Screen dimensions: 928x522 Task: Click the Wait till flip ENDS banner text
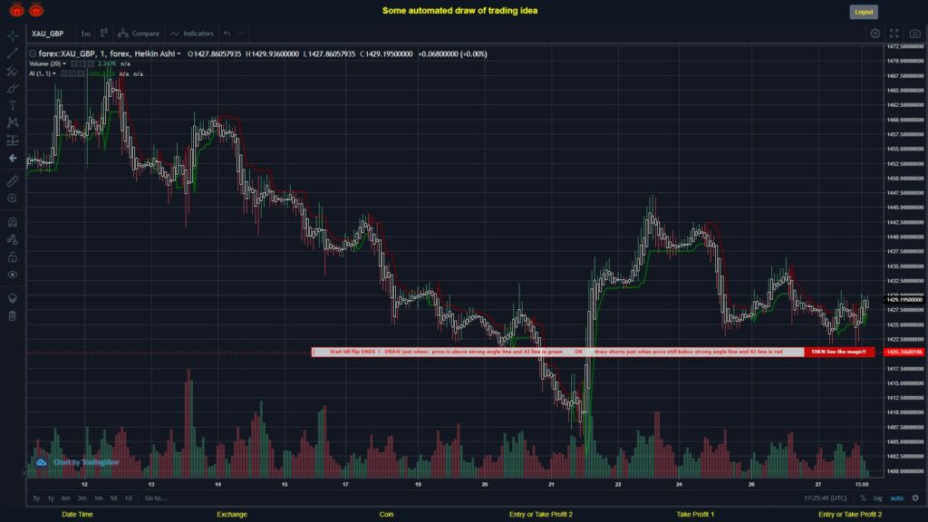coord(557,353)
